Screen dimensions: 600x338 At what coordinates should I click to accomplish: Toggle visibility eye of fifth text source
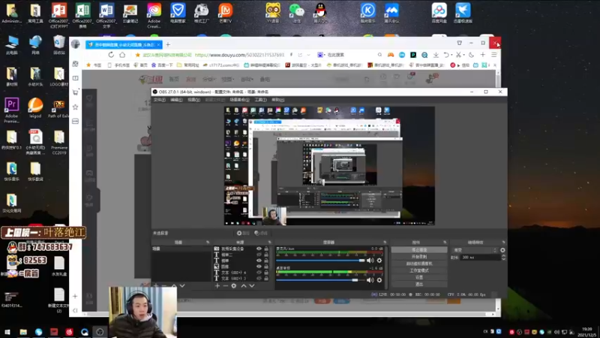pyautogui.click(x=259, y=273)
